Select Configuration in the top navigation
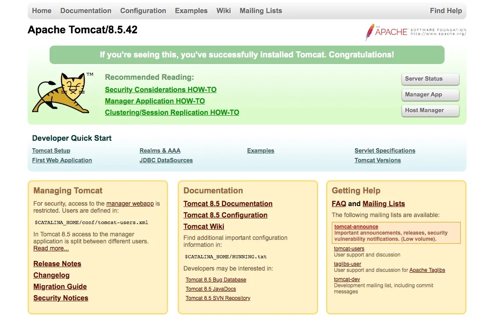The height and width of the screenshot is (321, 488). [143, 11]
